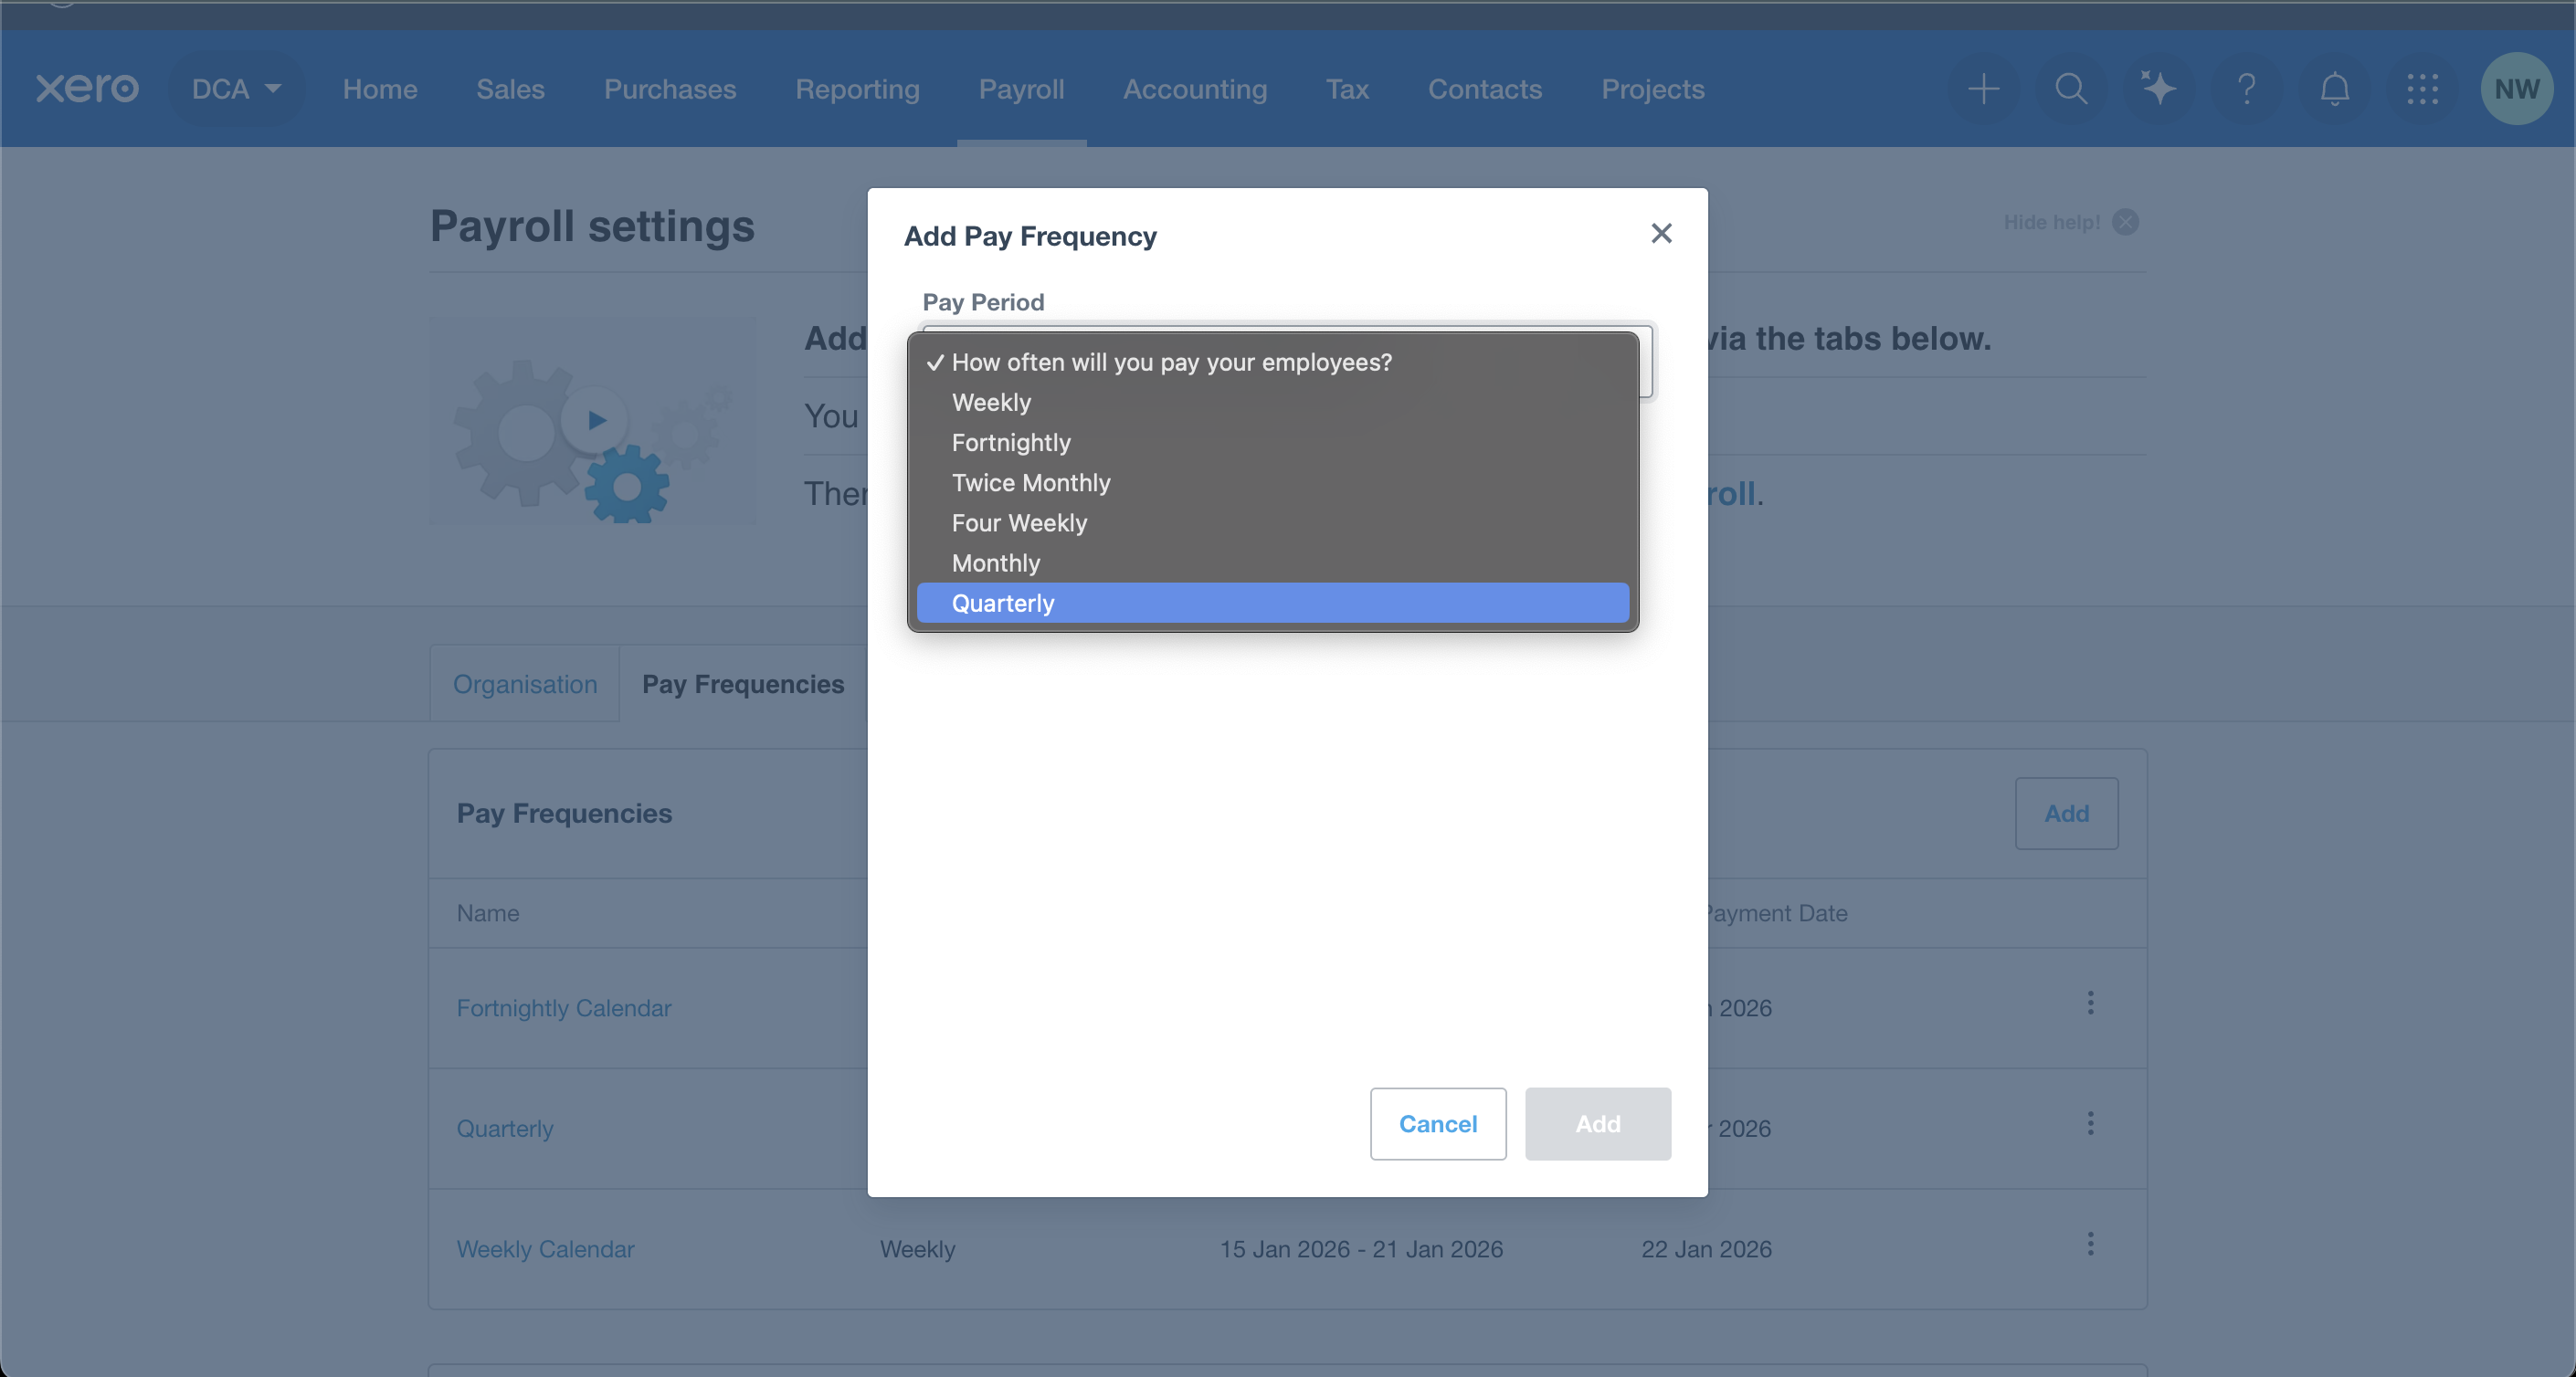Select Monthly from the pay period list

[995, 563]
